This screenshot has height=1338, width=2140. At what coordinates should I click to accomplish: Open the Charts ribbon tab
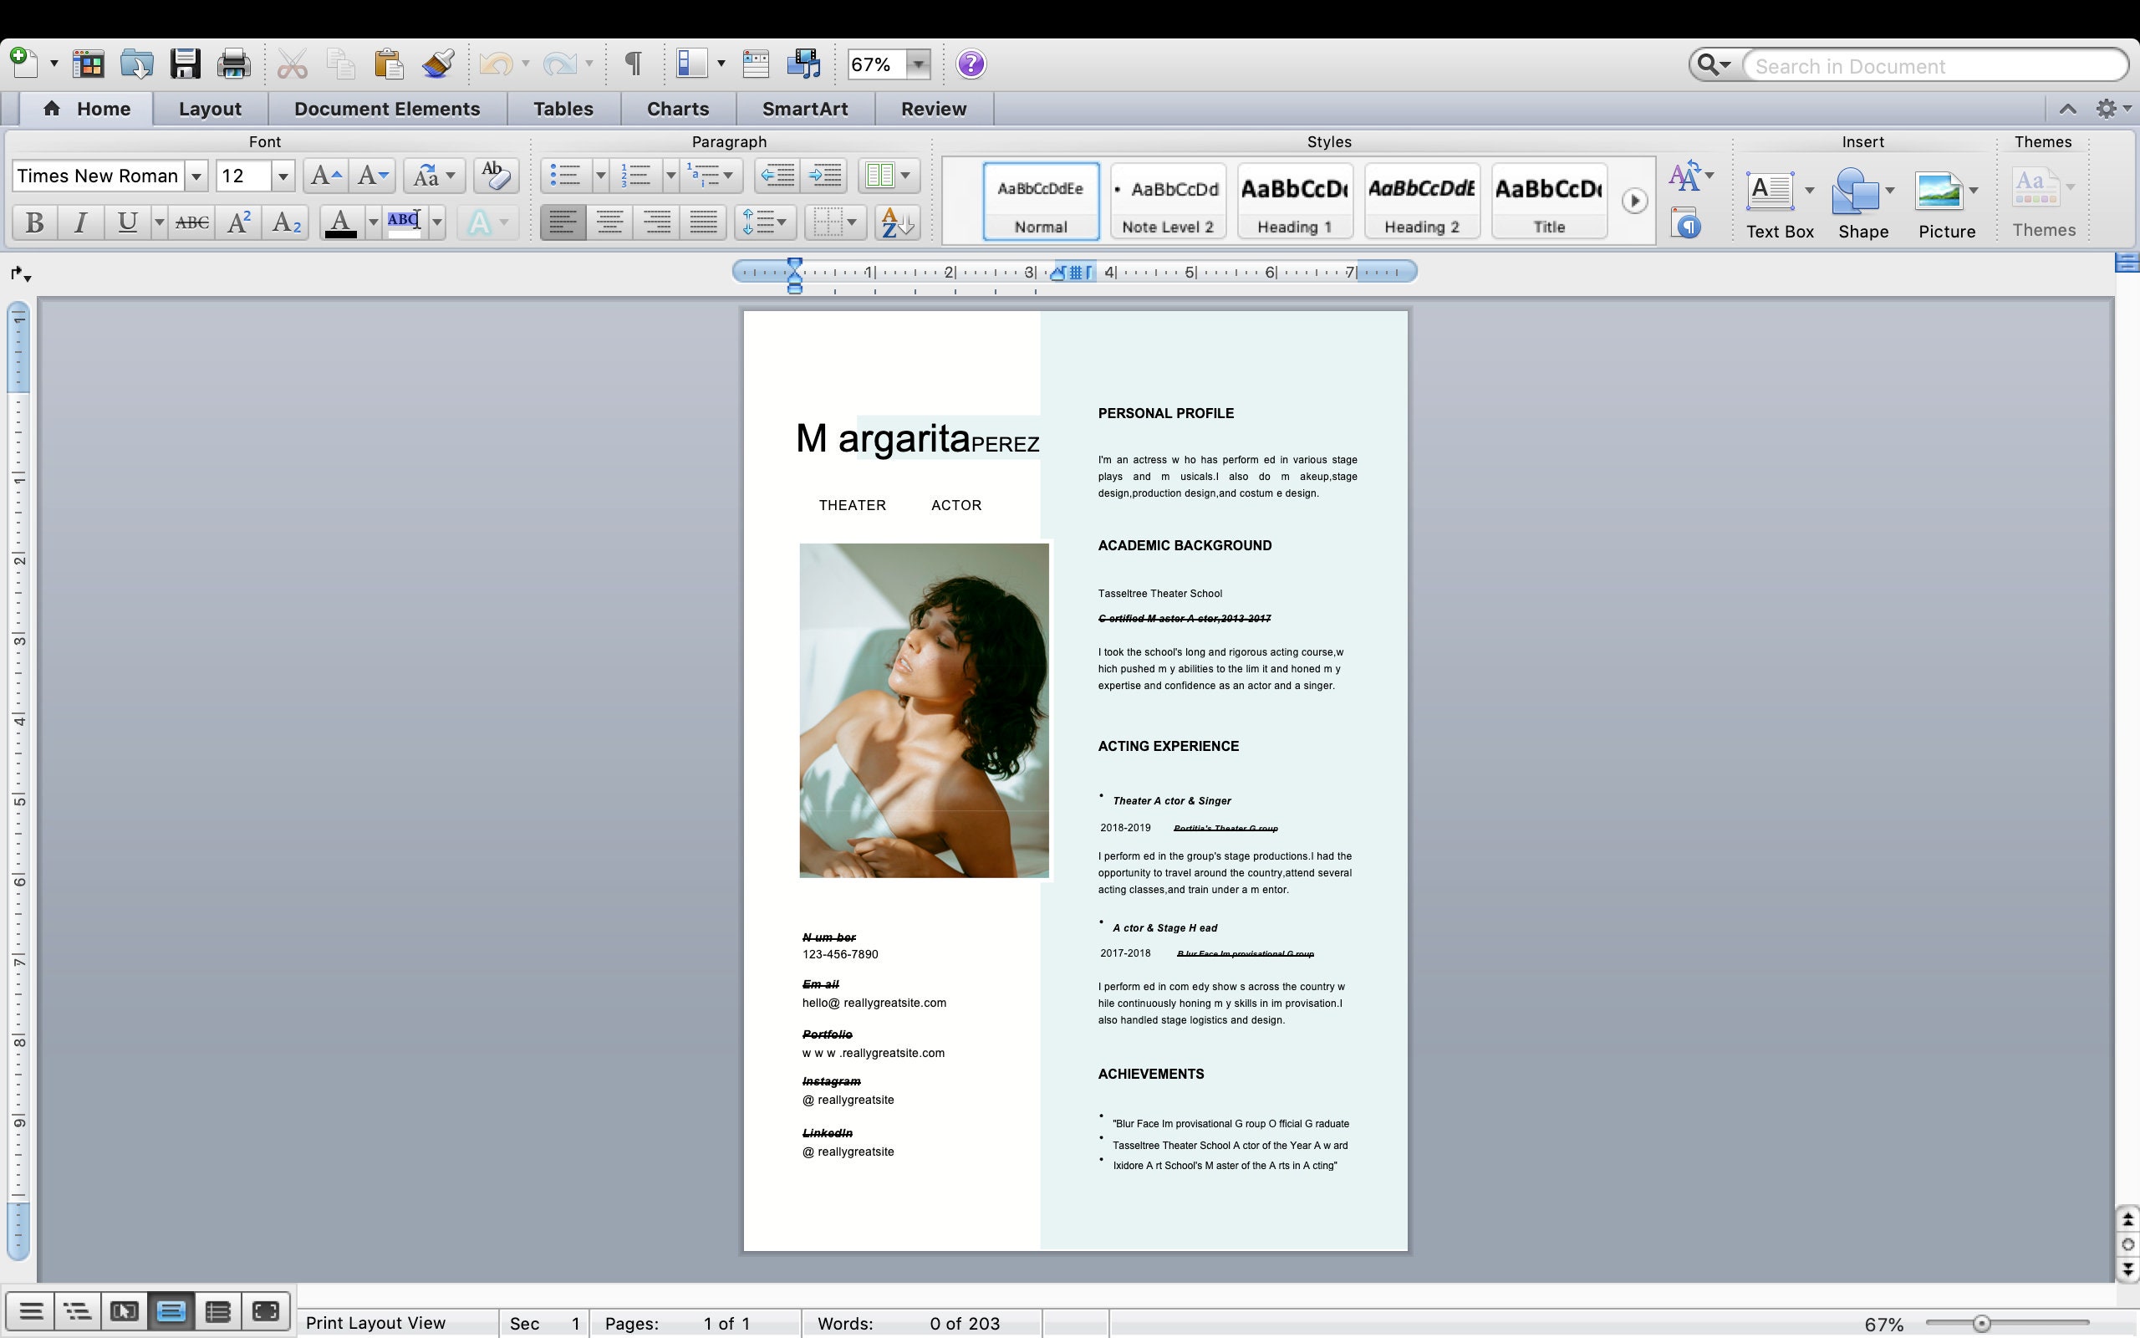click(676, 108)
